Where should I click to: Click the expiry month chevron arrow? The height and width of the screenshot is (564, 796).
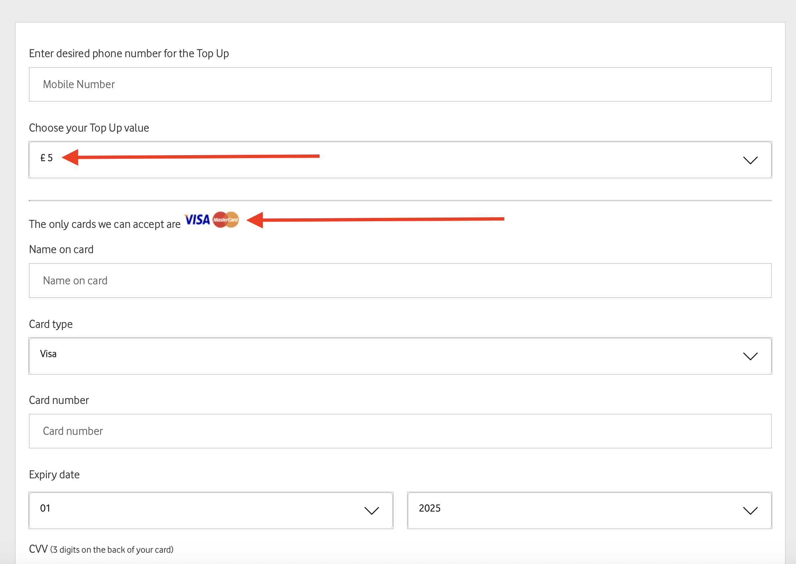click(371, 511)
